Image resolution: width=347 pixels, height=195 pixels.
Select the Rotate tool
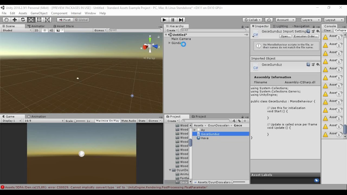tap(23, 20)
